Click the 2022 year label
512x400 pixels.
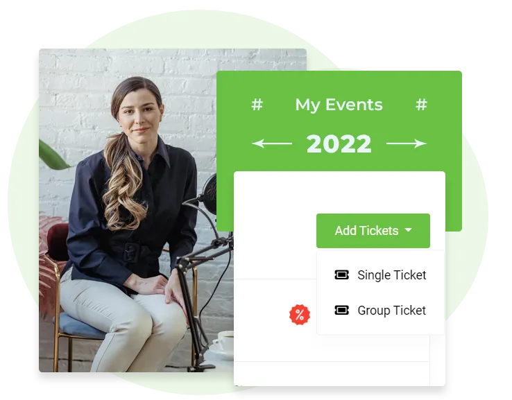tap(339, 144)
